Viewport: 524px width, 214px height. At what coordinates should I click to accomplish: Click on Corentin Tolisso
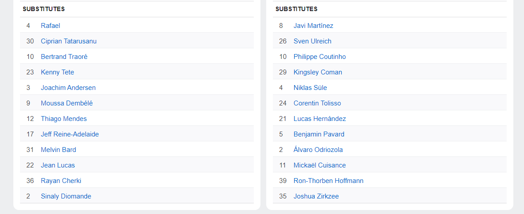point(317,103)
